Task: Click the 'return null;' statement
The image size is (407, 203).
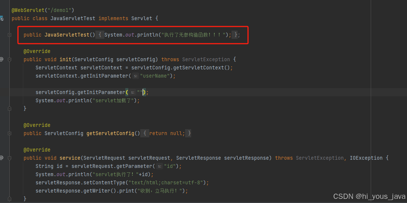Action: 167,133
